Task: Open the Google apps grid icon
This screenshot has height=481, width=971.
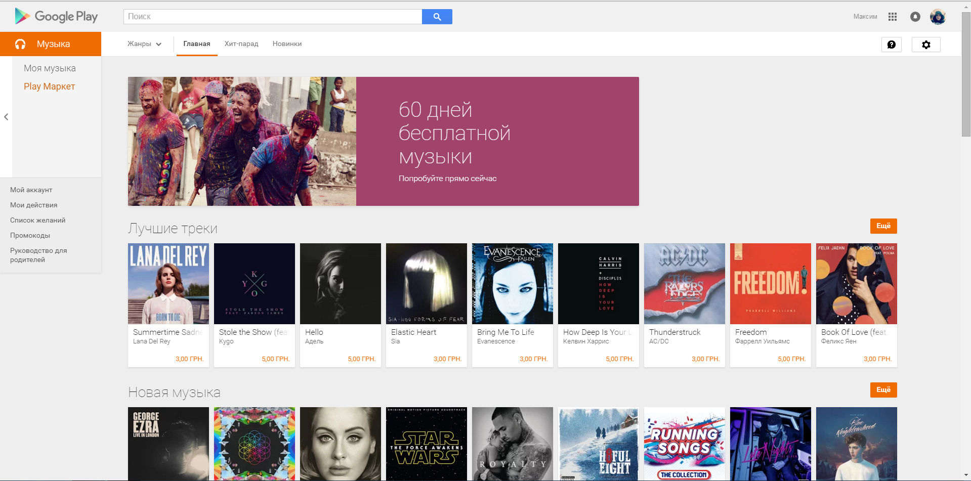Action: (892, 17)
